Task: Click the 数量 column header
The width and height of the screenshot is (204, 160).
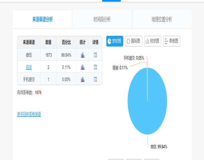Action: pyautogui.click(x=48, y=42)
